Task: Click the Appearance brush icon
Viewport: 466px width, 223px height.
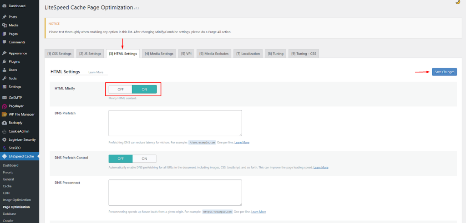Action: click(x=4, y=54)
